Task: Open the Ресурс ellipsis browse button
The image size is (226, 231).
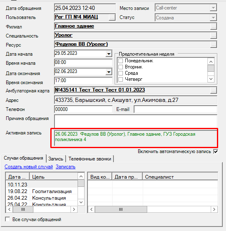Action: [x=213, y=45]
